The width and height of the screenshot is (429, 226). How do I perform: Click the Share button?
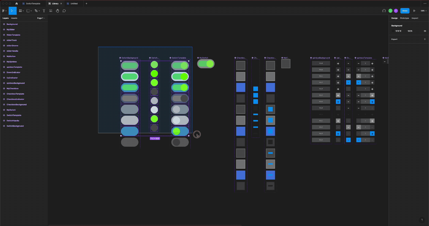pyautogui.click(x=405, y=11)
